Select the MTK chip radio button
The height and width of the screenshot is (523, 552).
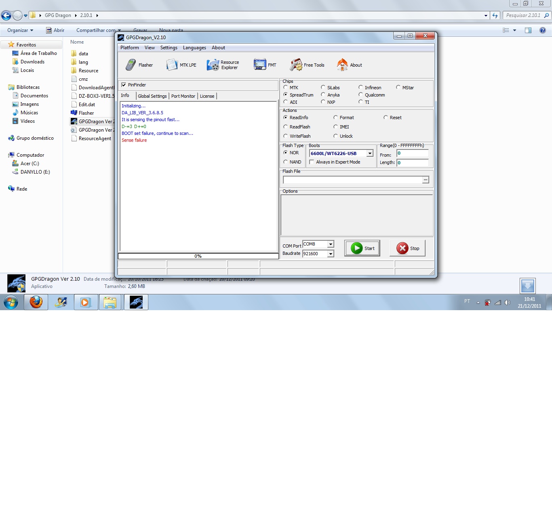286,87
